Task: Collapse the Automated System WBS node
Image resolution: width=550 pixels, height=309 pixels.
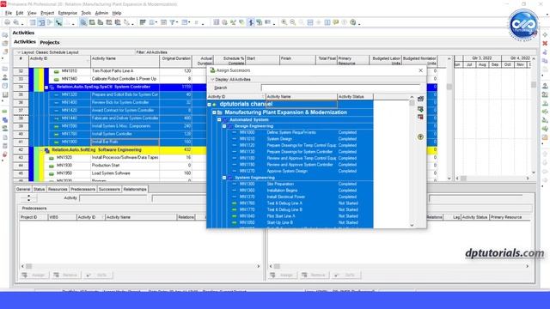Action: point(219,120)
